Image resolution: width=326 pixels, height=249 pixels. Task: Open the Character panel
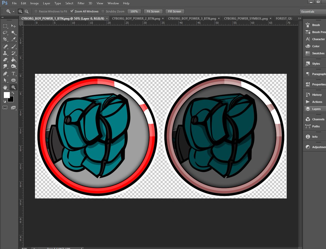coord(315,39)
